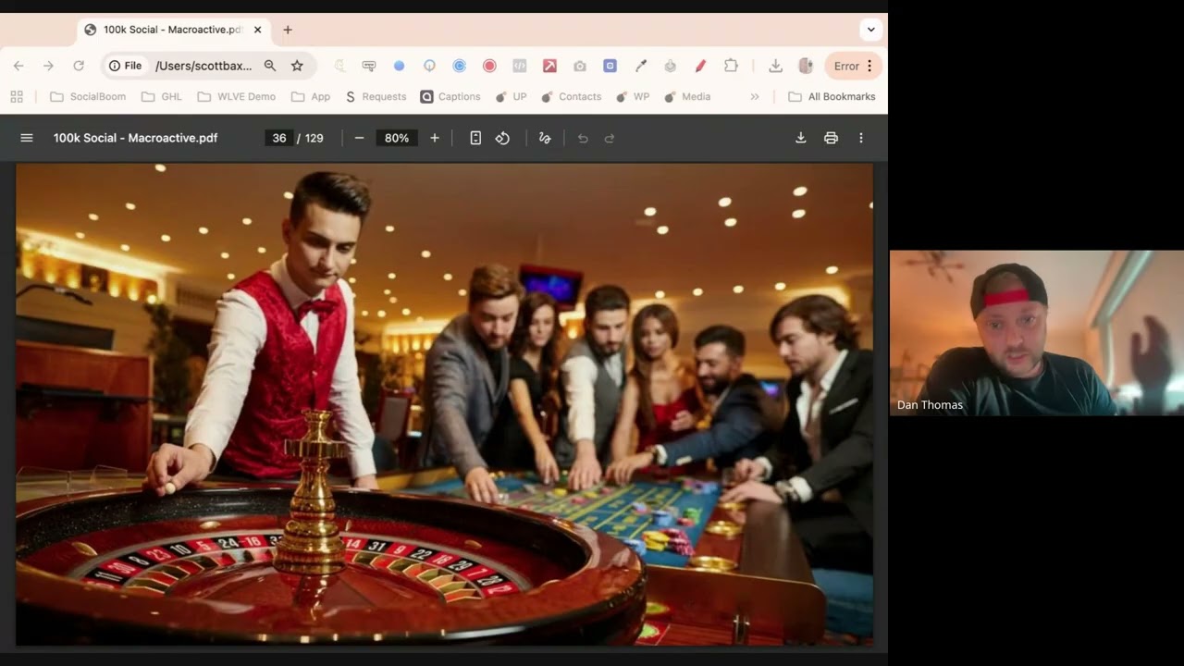Click the Error menu button
Screen dimensions: 1184x666
point(853,66)
